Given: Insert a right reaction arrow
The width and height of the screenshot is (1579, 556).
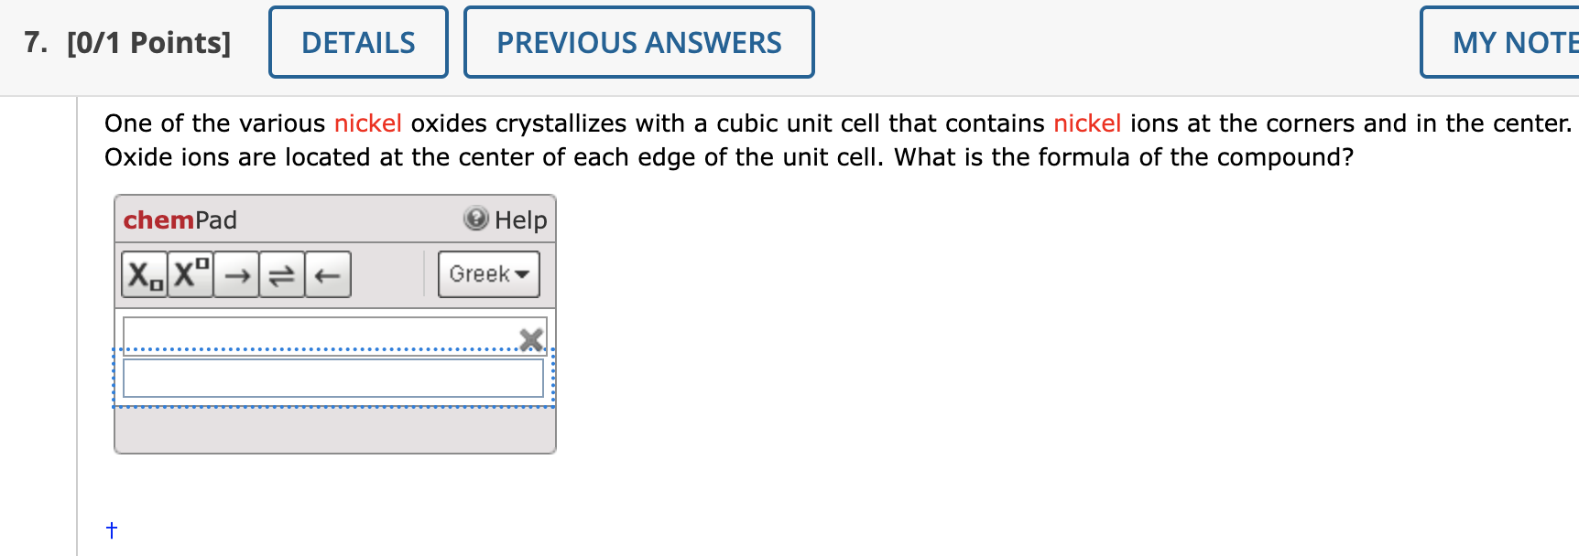Looking at the screenshot, I should pos(235,273).
